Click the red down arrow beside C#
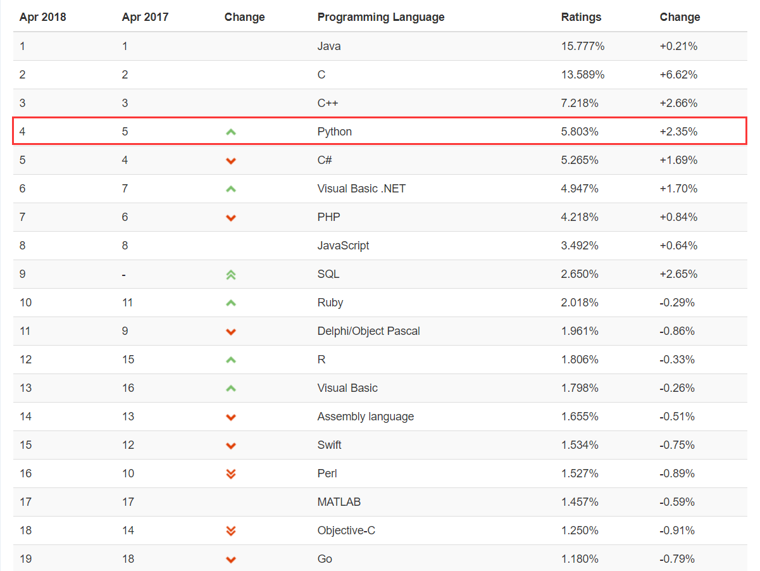 click(x=231, y=161)
